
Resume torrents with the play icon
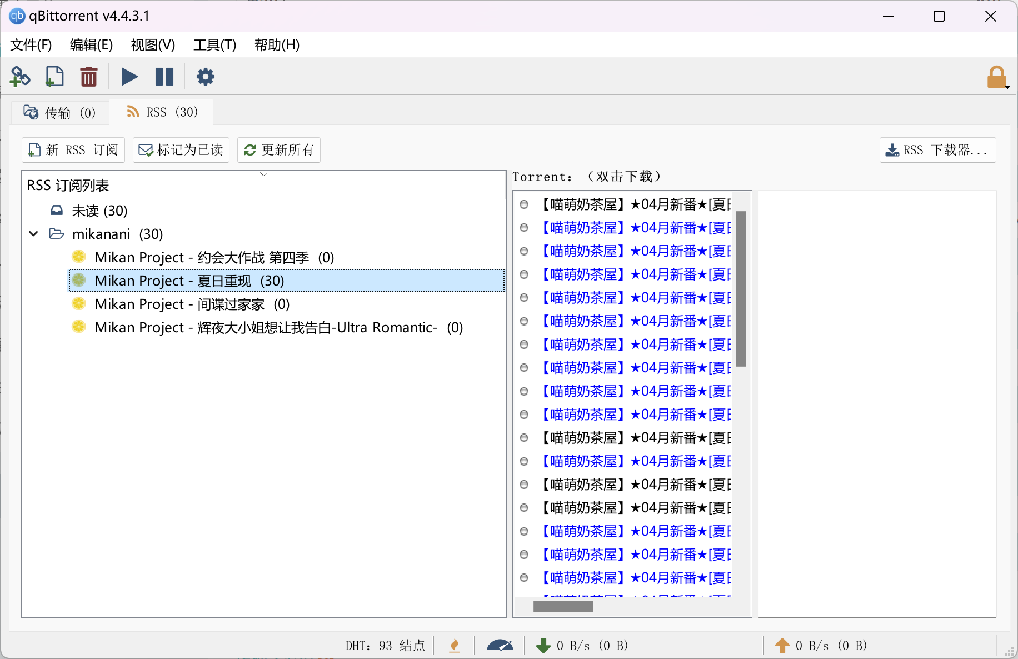click(x=129, y=77)
